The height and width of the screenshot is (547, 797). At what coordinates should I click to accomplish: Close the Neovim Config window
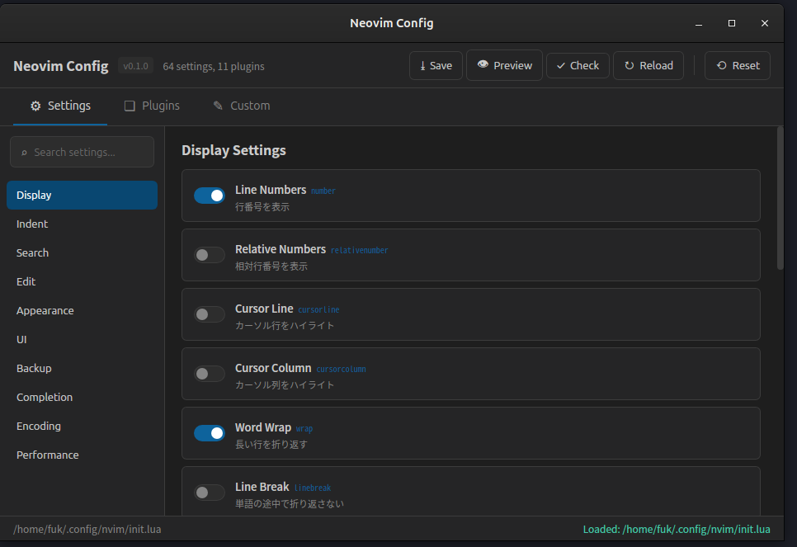(x=765, y=23)
